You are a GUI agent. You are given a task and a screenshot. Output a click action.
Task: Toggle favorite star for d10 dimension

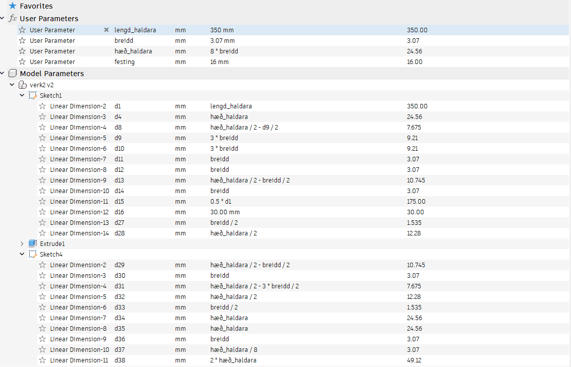click(x=42, y=148)
